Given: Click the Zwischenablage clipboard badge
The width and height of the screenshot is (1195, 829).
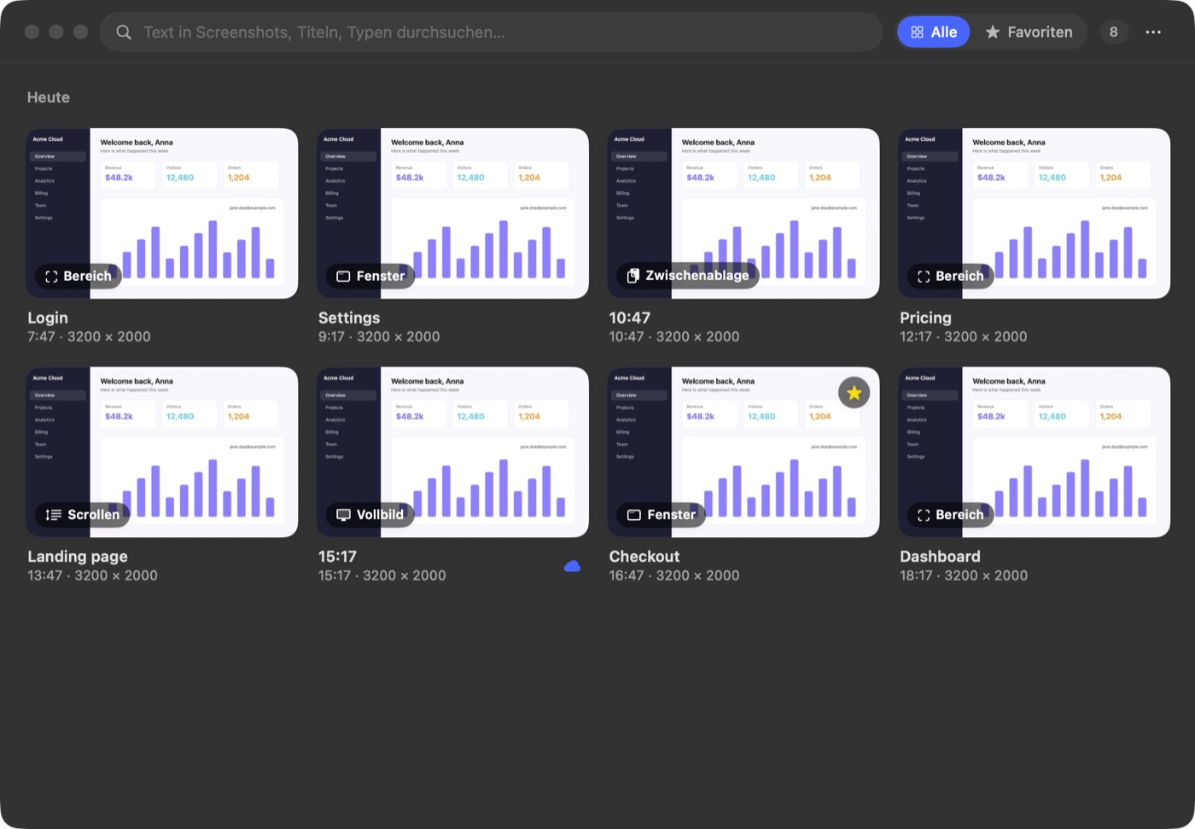Looking at the screenshot, I should tap(688, 276).
